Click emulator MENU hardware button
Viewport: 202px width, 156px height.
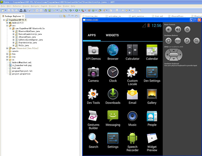pos(178,41)
